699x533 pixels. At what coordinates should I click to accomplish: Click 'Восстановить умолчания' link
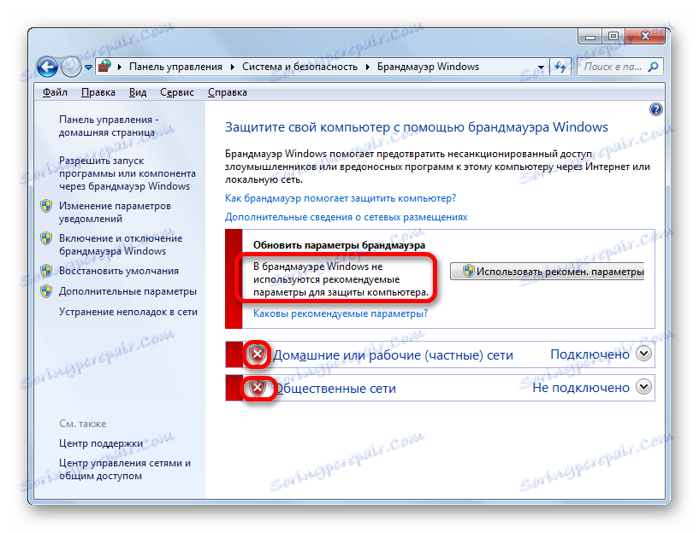coord(119,271)
